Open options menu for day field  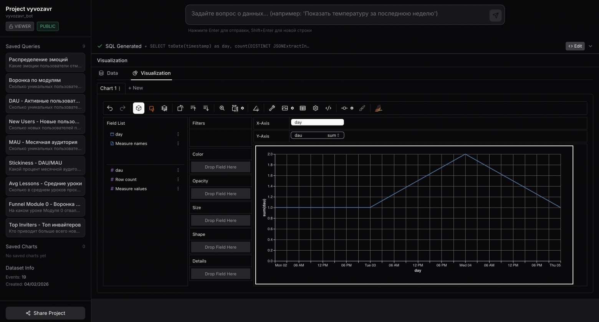tap(178, 134)
